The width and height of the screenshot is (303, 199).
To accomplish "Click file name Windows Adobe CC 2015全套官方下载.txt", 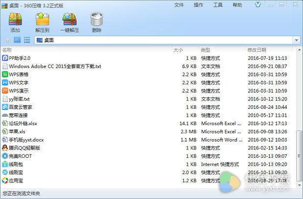I will click(x=55, y=67).
